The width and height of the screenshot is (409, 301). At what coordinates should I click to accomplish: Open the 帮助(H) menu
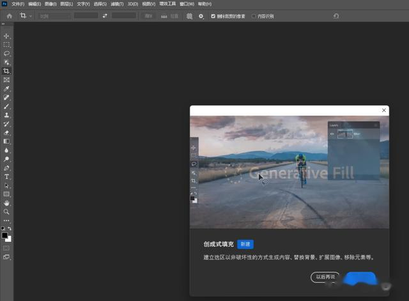[204, 4]
